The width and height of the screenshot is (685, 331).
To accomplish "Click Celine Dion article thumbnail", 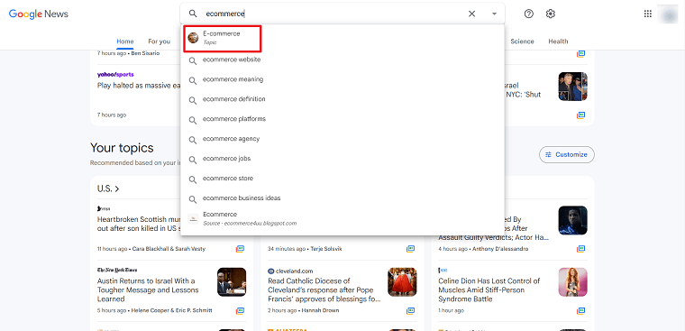I will pyautogui.click(x=572, y=282).
